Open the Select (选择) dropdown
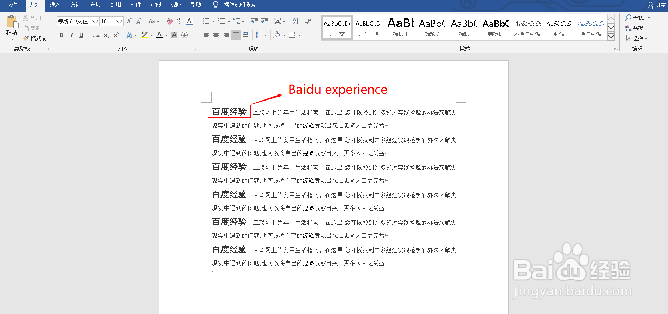 (x=637, y=38)
